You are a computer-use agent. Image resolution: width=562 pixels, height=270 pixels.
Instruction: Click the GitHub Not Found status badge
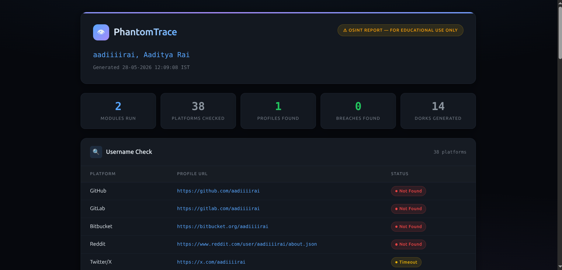point(408,191)
